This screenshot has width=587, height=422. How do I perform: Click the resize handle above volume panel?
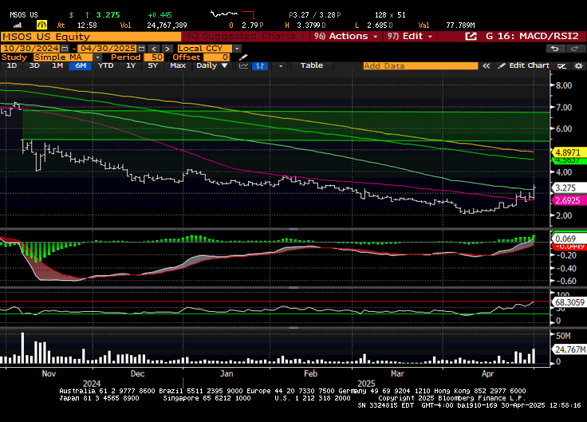[x=293, y=328]
